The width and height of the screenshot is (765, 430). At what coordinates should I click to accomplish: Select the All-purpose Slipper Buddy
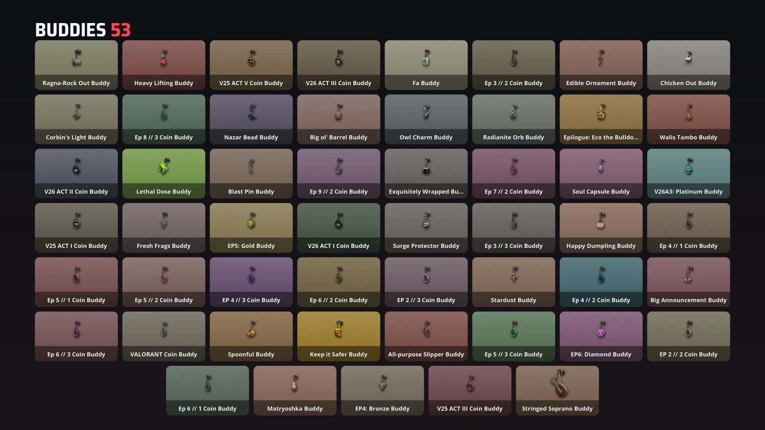pyautogui.click(x=426, y=336)
